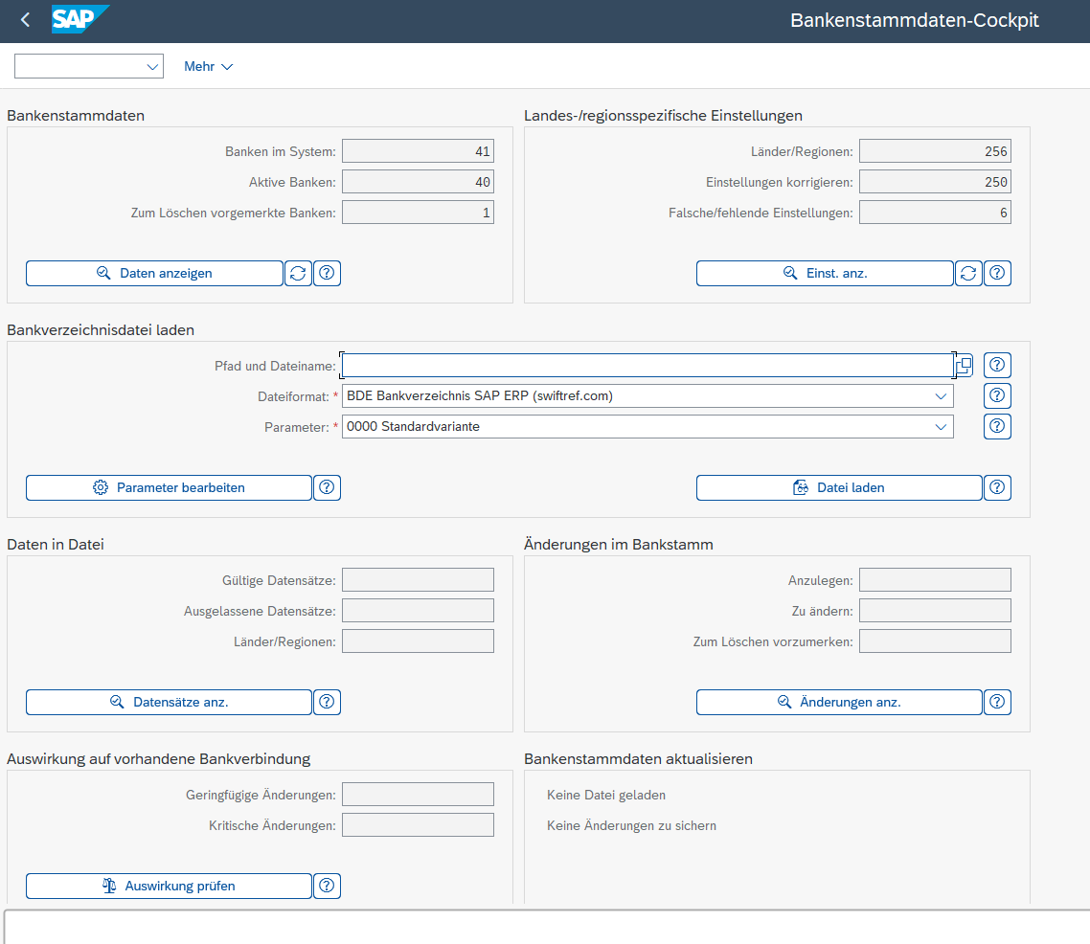Refresh the Bankenstammdaten statistics
The height and width of the screenshot is (944, 1090).
click(298, 273)
